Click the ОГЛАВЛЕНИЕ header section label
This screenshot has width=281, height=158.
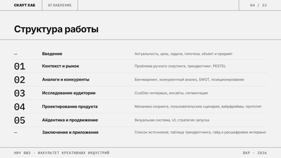[60, 5]
